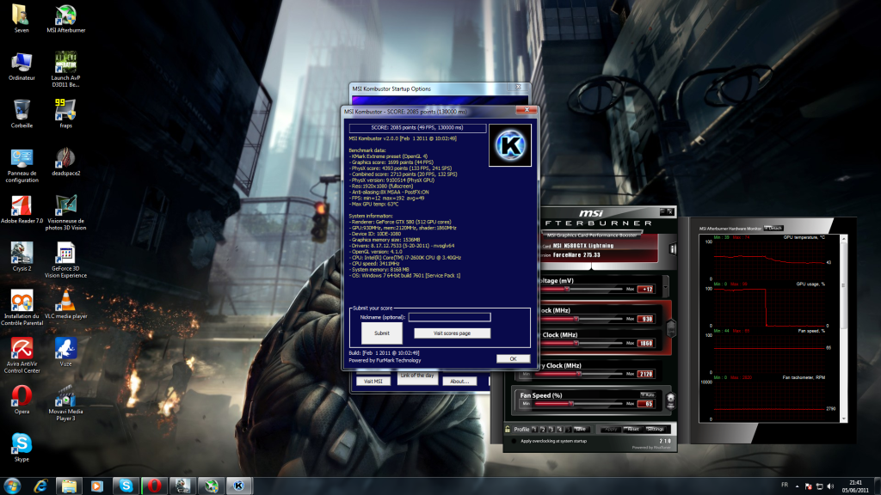
Task: Select Afterburner profile slot 1
Action: [x=534, y=430]
